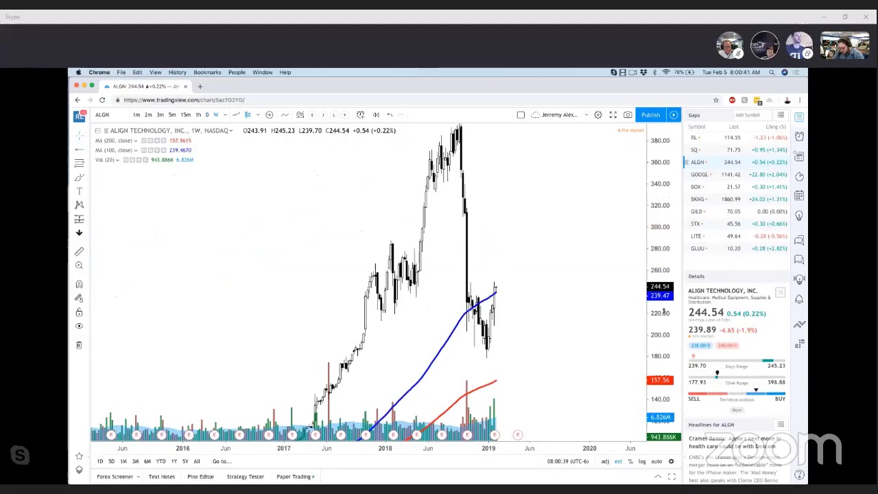Viewport: 878px width, 494px height.
Task: Open the help question mark icon
Action: pyautogui.click(x=799, y=474)
